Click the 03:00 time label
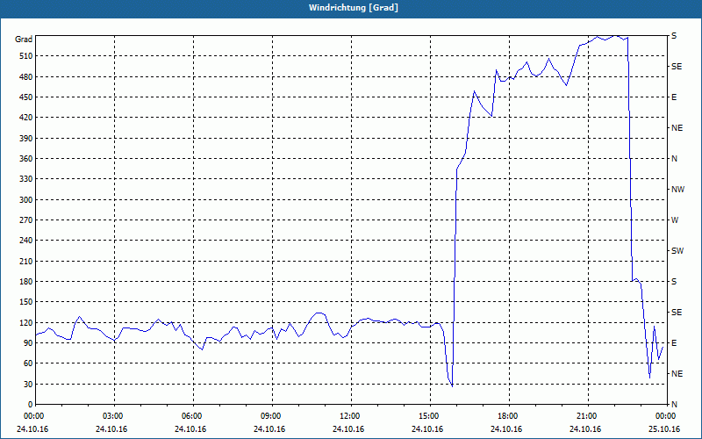The image size is (702, 439). (x=115, y=416)
